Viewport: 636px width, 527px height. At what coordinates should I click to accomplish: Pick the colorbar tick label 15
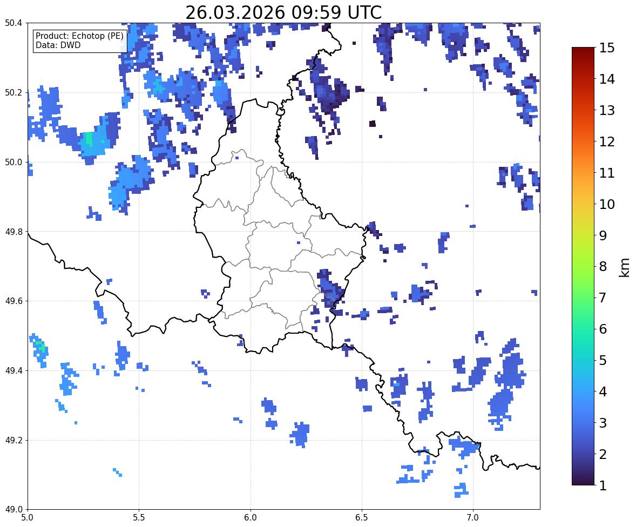tap(607, 48)
